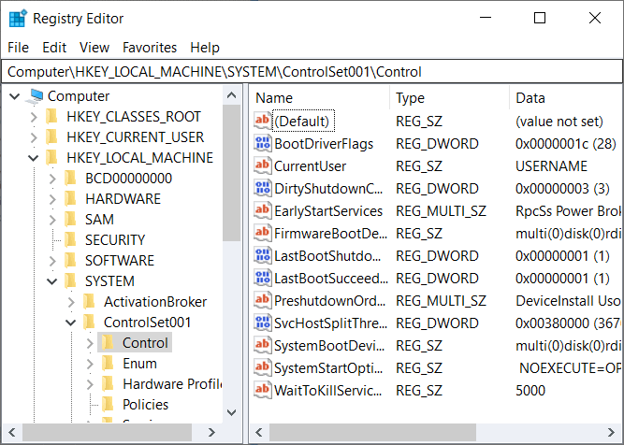Open the View menu

[94, 48]
